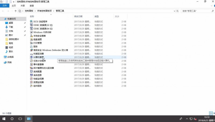Refresh the folder view

[177, 11]
